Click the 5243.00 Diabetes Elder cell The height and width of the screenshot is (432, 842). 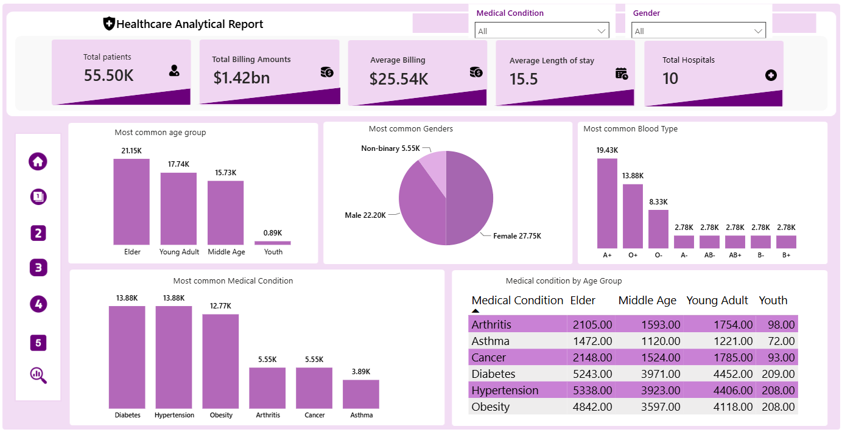tap(592, 374)
